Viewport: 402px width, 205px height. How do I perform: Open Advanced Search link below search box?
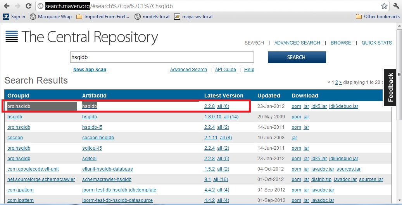tap(188, 70)
